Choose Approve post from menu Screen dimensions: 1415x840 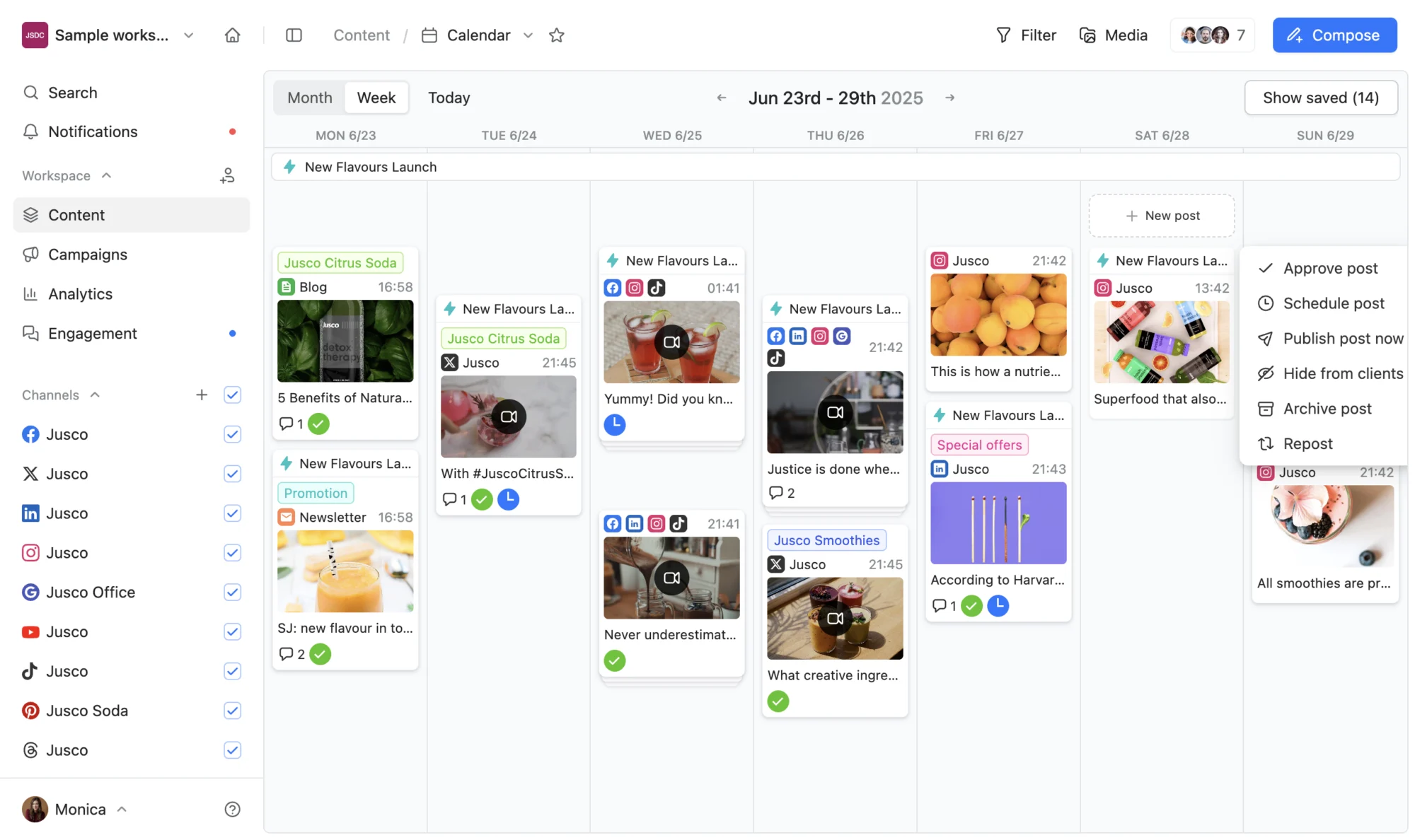[x=1325, y=269]
